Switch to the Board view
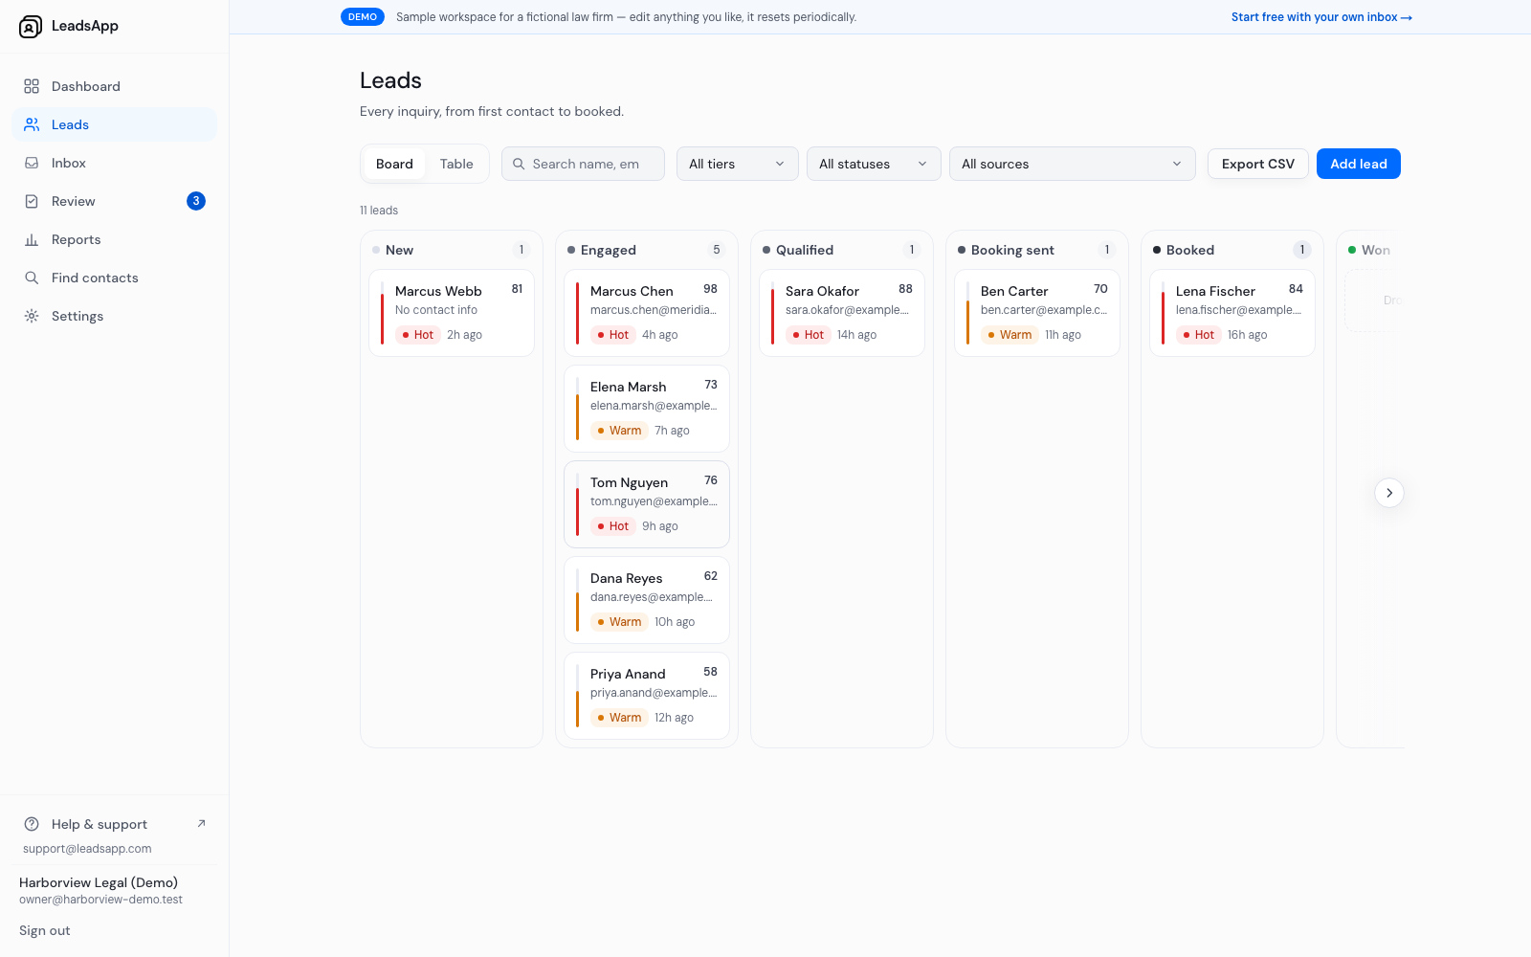 (x=394, y=164)
